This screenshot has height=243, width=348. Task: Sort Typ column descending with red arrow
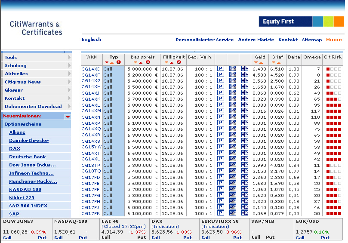[107, 62]
